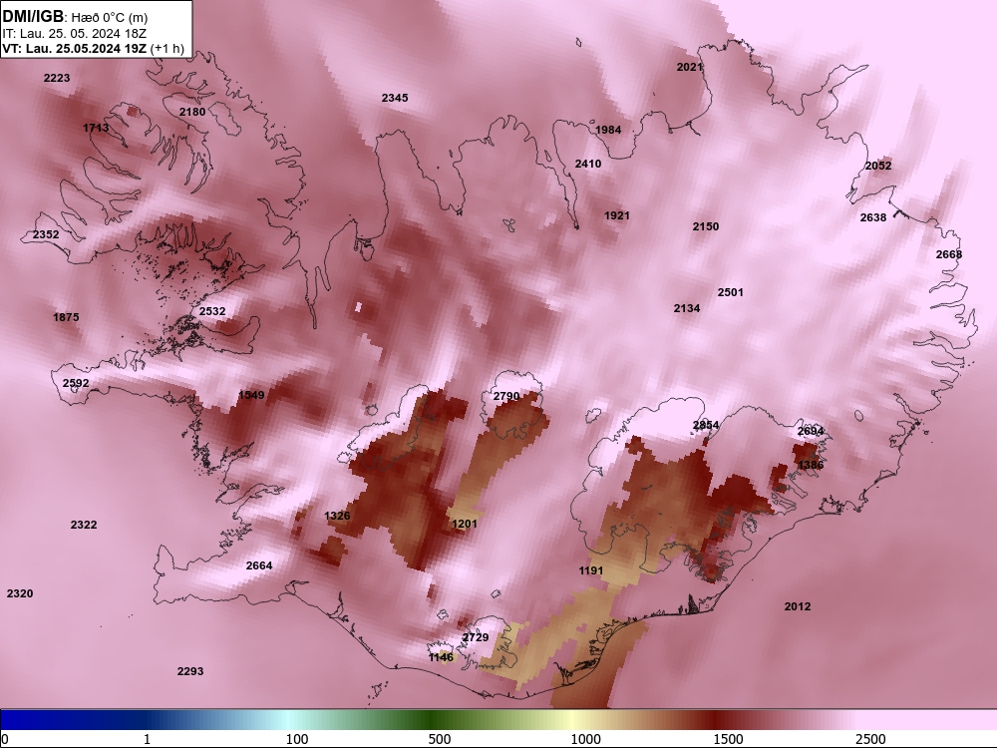Click the value 1984 on the map
997x748 pixels.
(x=608, y=129)
